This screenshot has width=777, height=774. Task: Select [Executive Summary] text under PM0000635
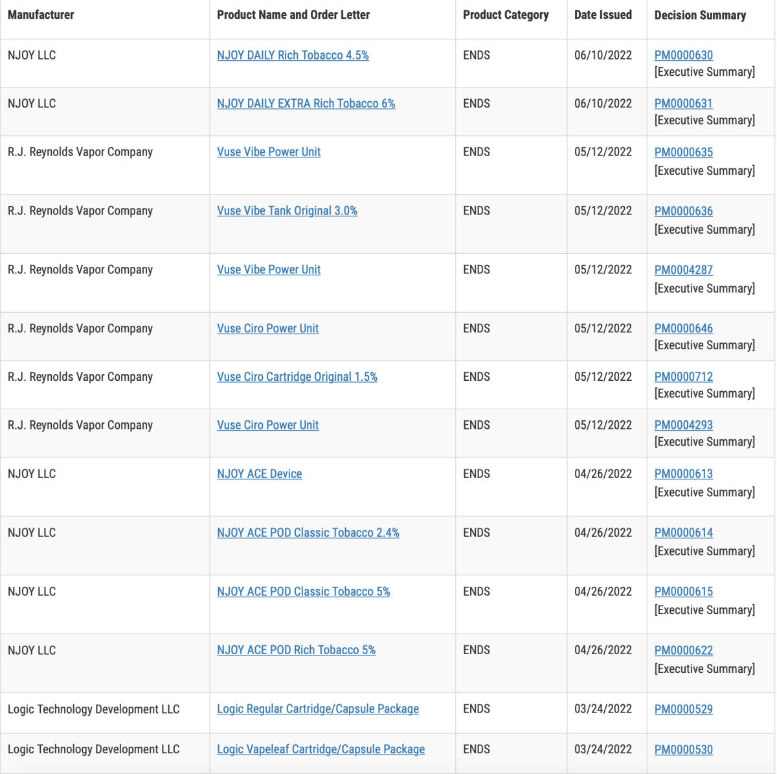click(x=704, y=171)
